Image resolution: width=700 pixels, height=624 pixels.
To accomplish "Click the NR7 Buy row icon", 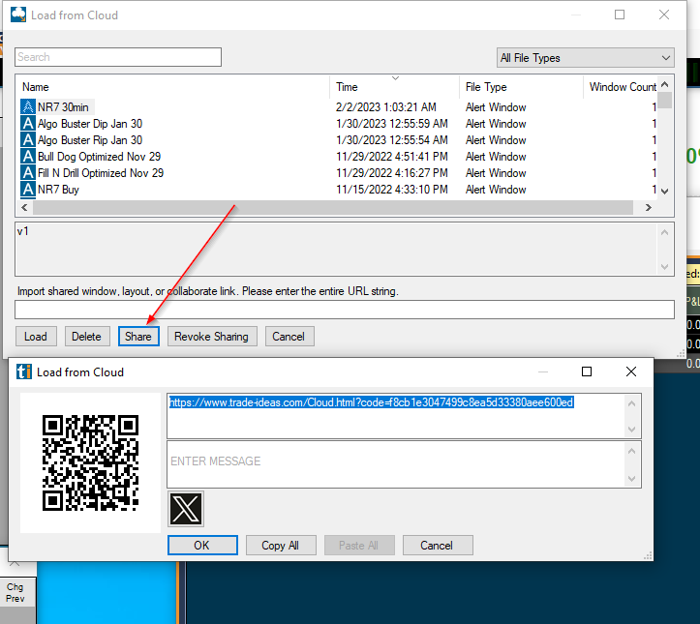I will [28, 190].
